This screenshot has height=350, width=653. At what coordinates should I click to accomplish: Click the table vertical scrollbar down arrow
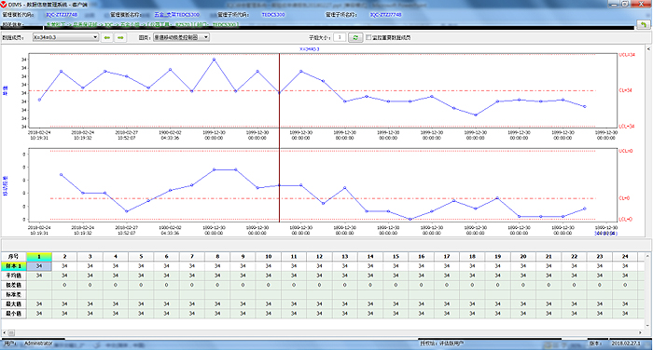(648, 326)
